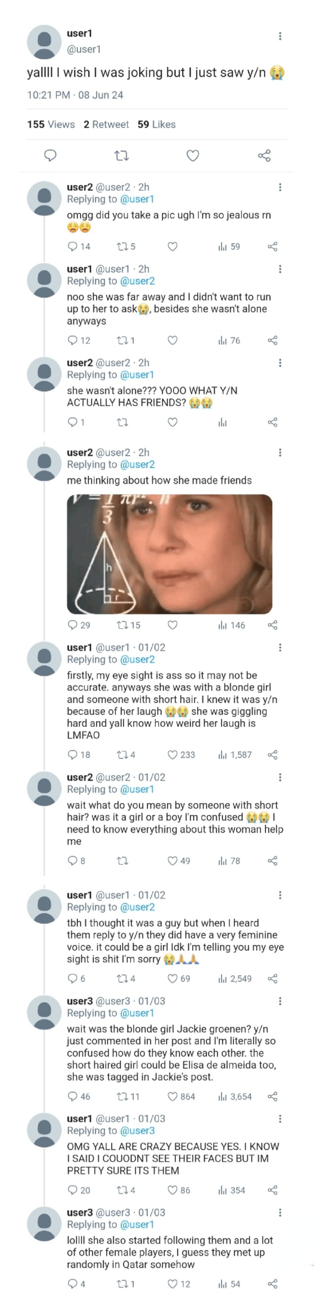View analytics for 'feminine voice' tweet
Viewport: 314px width, 1293px height.
(x=223, y=978)
